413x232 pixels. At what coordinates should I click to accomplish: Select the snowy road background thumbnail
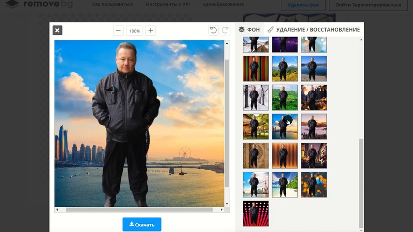256,44
